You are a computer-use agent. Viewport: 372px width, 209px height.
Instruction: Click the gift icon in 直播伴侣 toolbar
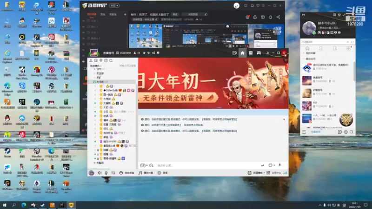point(247,17)
